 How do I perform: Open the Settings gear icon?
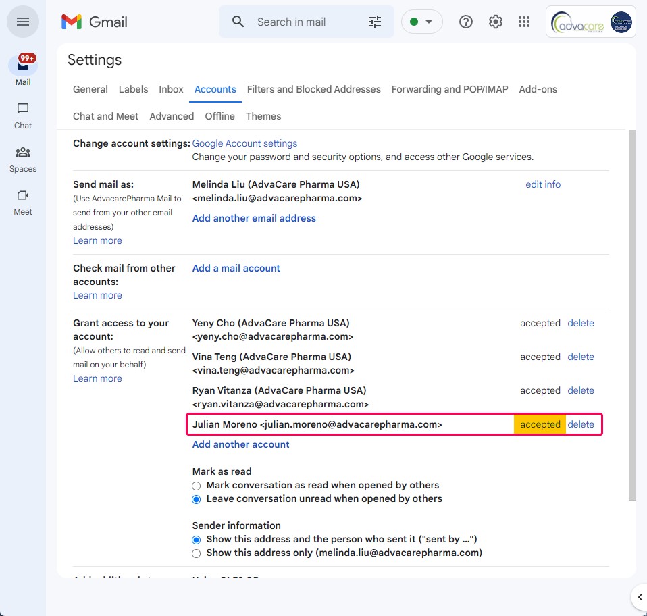click(495, 22)
